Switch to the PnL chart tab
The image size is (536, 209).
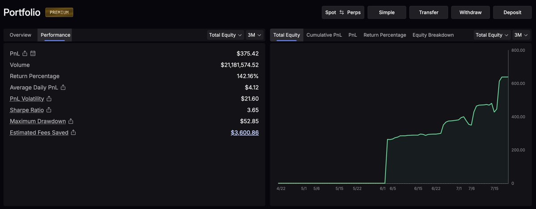(353, 35)
